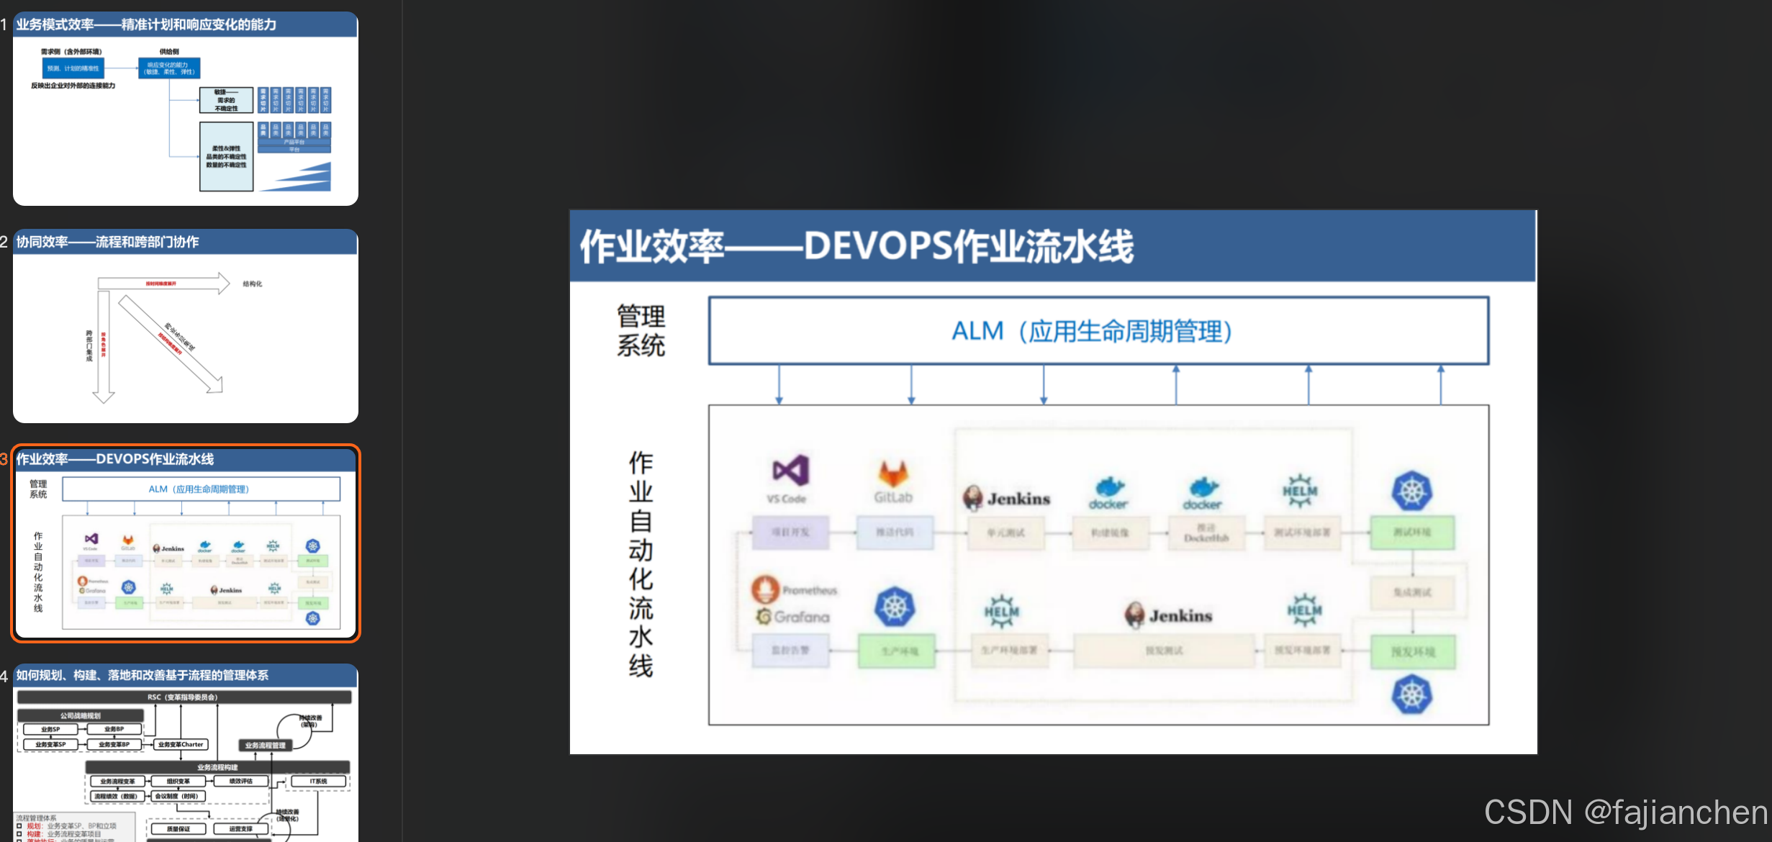Open slide 1 thumbnail 业务模式效率
1772x842 pixels.
coord(185,109)
